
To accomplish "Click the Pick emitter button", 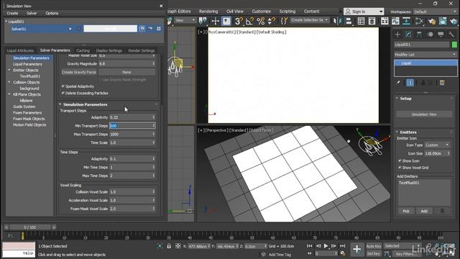I will [405, 211].
